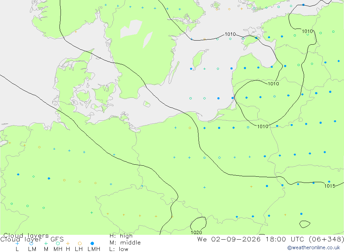Click the 'L: low' legend text
Viewport: 344px width, 252px height.
(119, 249)
